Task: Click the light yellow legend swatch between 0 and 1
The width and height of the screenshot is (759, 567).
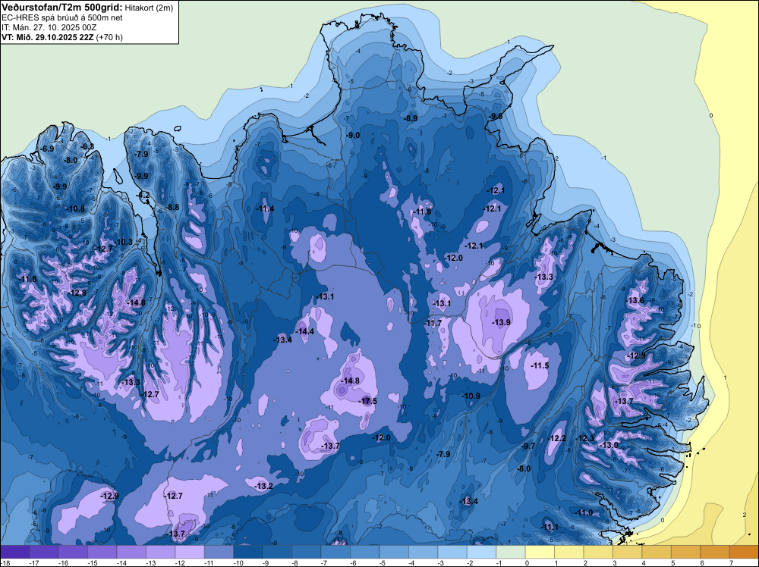Action: pyautogui.click(x=540, y=552)
